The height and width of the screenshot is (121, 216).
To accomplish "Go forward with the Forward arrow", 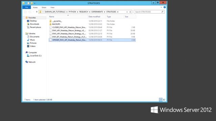I will [30, 12].
